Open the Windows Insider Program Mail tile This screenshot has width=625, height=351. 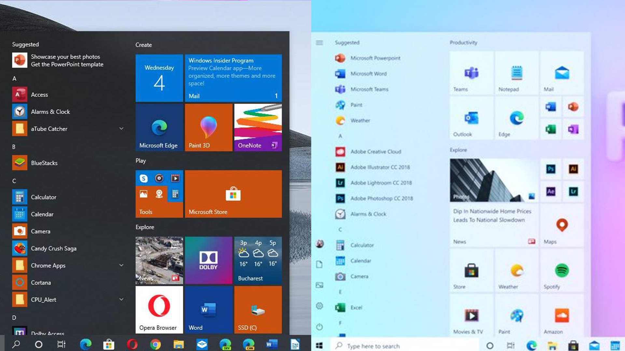click(x=233, y=78)
